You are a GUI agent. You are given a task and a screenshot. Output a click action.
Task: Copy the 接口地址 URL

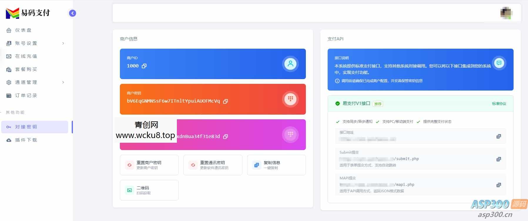499,136
